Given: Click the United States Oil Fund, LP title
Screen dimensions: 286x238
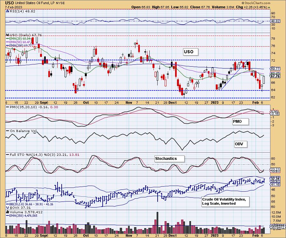Looking at the screenshot, I should pyautogui.click(x=35, y=3).
